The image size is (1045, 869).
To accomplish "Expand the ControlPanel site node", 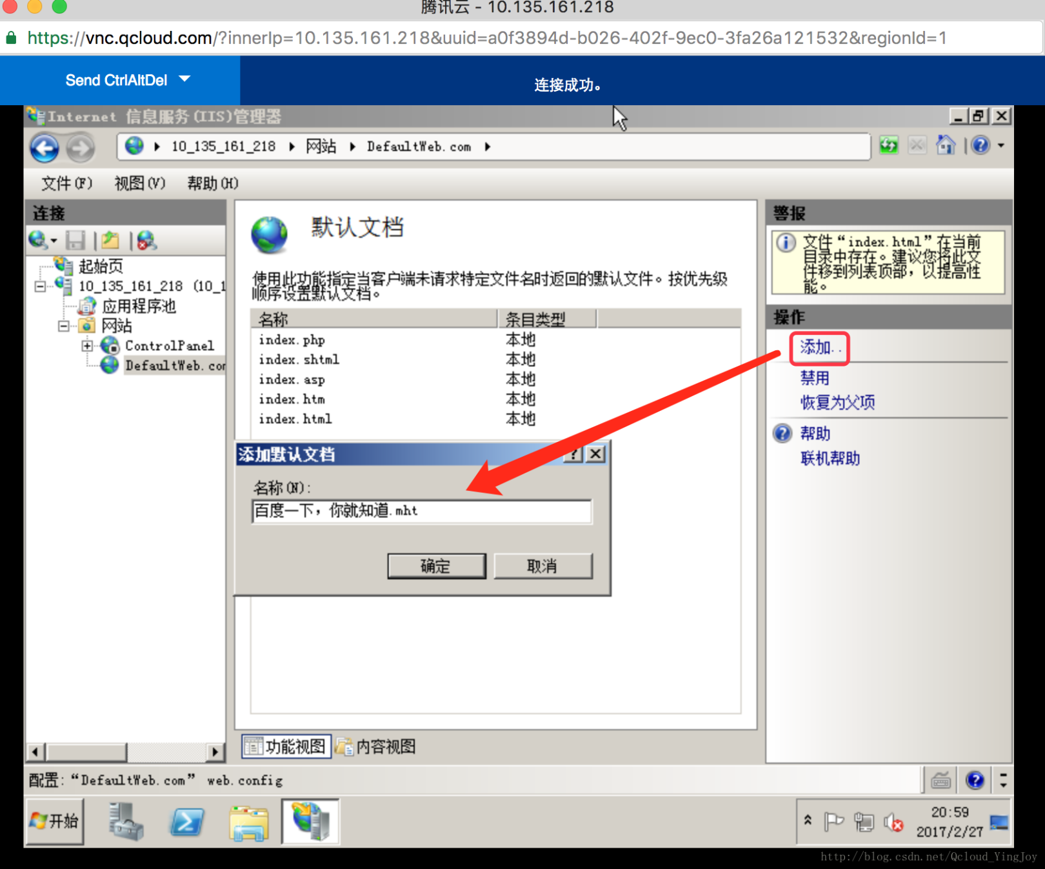I will point(86,346).
